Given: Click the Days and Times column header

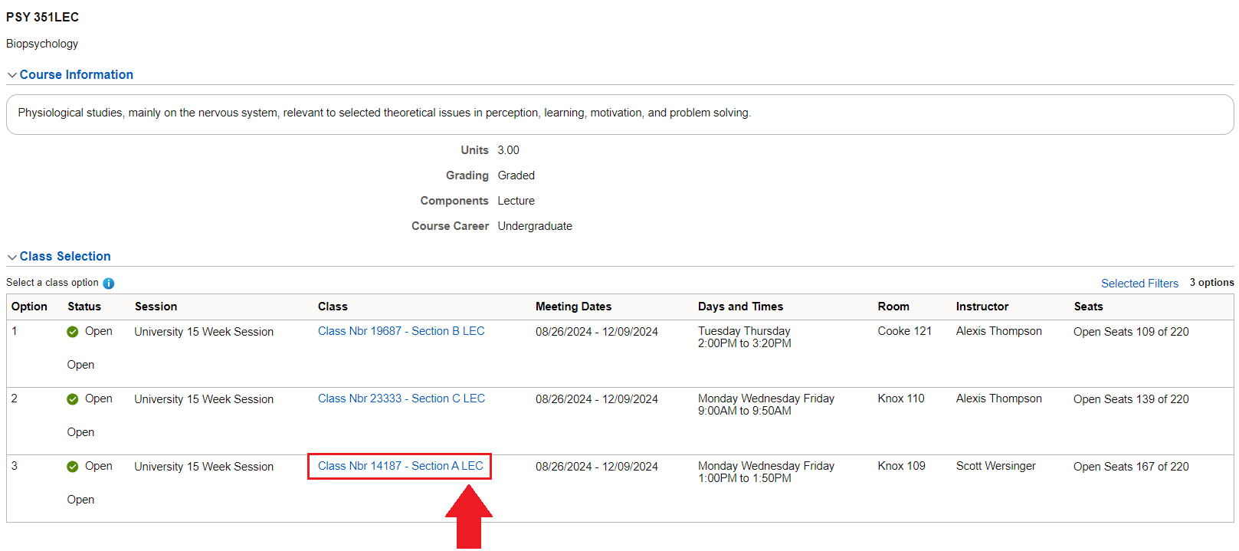Looking at the screenshot, I should 740,307.
